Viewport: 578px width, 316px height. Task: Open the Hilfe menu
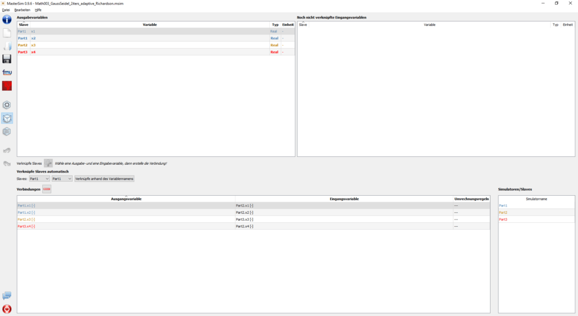point(38,10)
